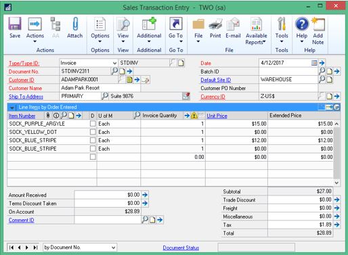The image size is (348, 255).
Task: Click the Add Note icon
Action: [x=318, y=24]
